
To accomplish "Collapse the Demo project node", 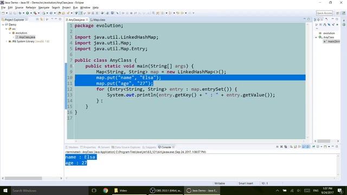I will coord(3,24).
